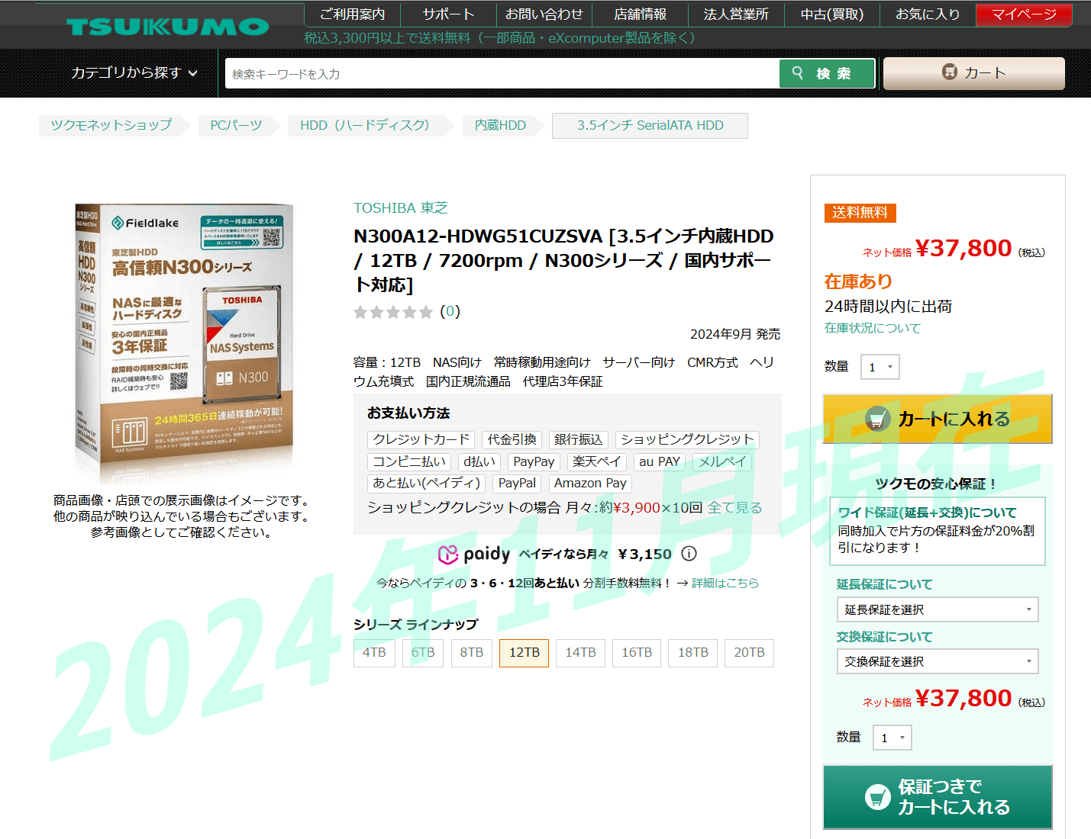Open 延長保証を選択 dropdown

[x=938, y=609]
